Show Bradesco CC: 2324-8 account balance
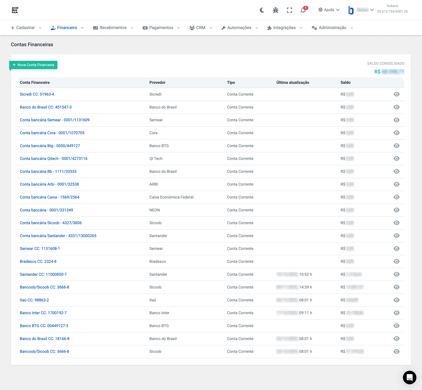This screenshot has height=390, width=422. click(x=397, y=261)
